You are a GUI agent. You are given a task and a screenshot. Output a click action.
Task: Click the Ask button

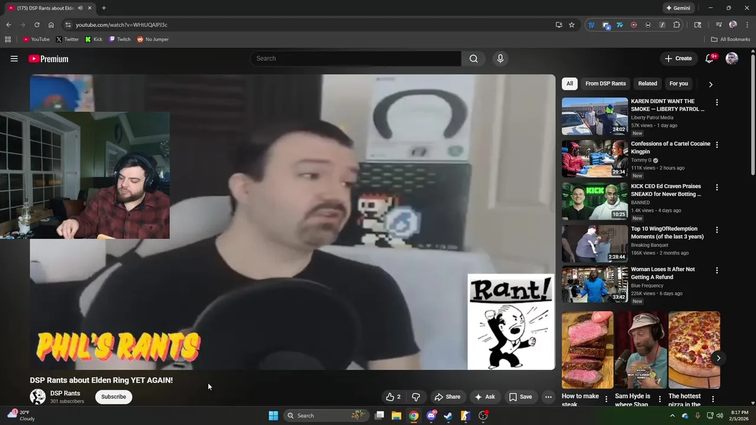pyautogui.click(x=485, y=397)
